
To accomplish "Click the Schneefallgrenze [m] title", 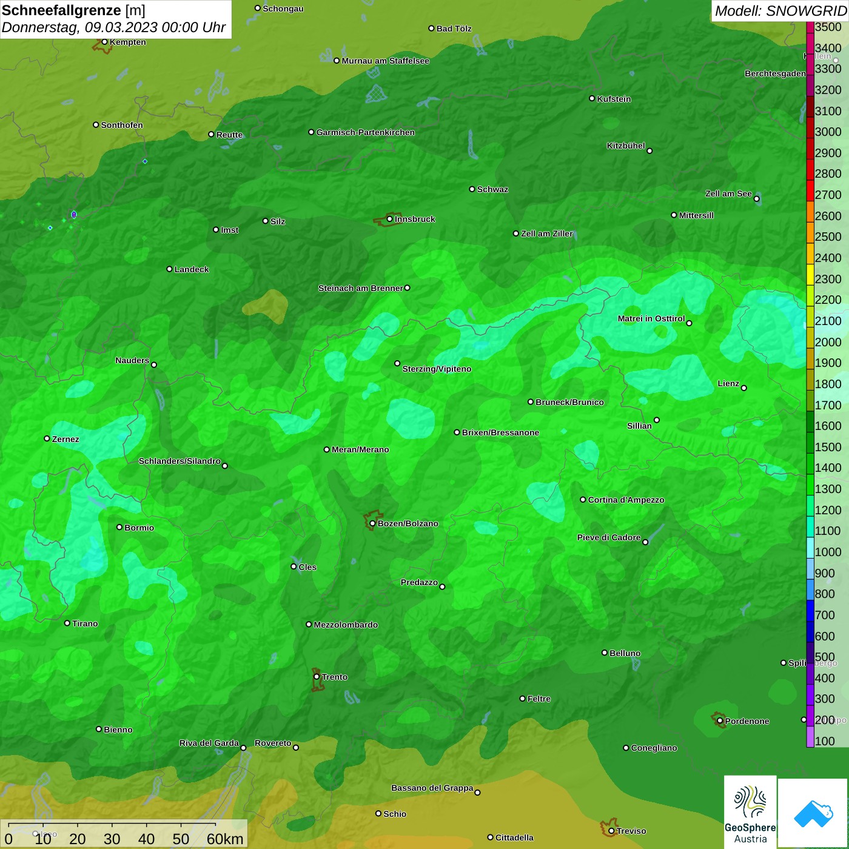I will coord(73,10).
